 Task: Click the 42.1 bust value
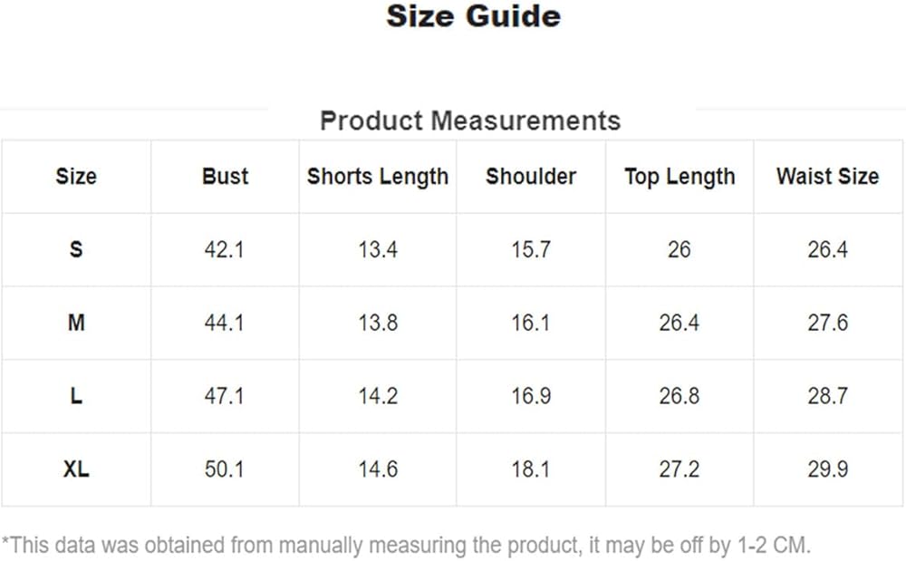(225, 249)
